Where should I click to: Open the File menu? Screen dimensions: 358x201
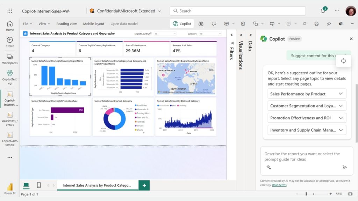pos(27,24)
